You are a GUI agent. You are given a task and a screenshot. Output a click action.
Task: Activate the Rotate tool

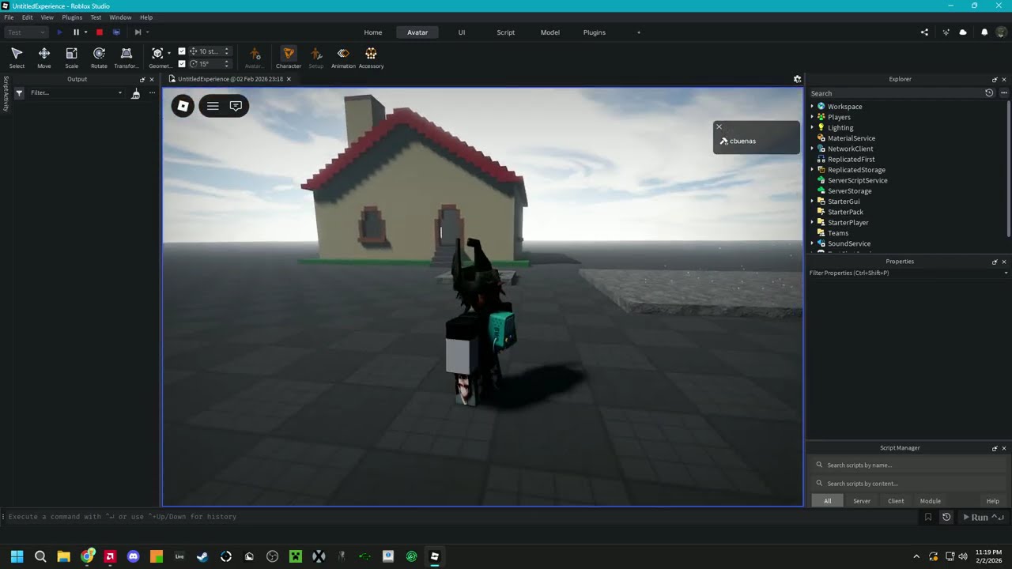tap(99, 58)
